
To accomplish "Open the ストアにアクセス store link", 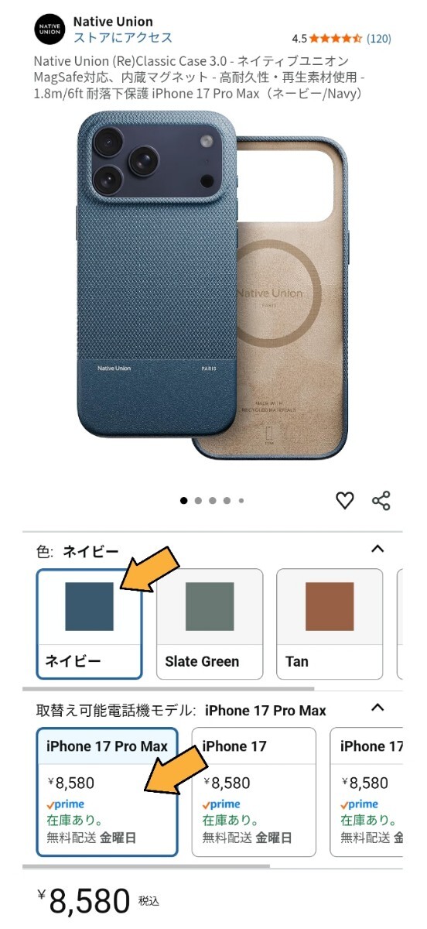I will point(123,38).
